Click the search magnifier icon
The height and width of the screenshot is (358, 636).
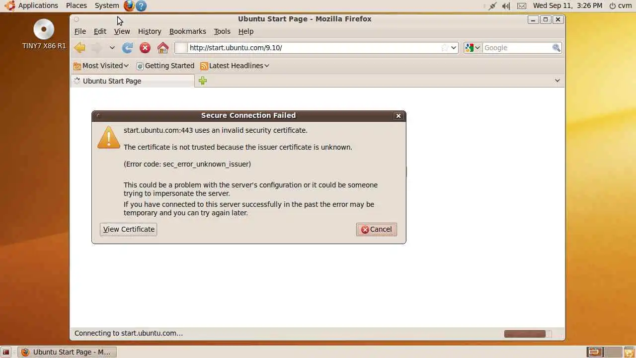click(x=556, y=48)
